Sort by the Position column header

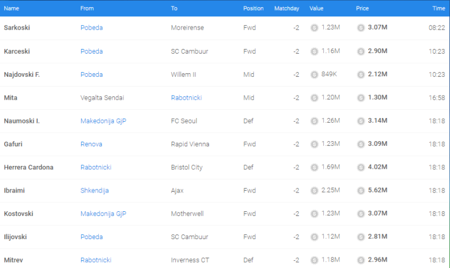point(253,8)
